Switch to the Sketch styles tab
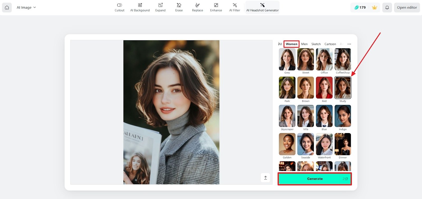 coord(316,44)
